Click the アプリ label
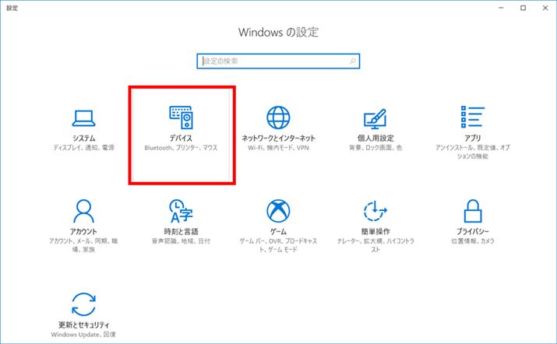The image size is (557, 344). click(x=472, y=138)
